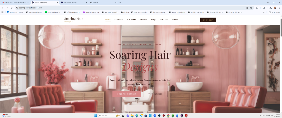The width and height of the screenshot is (282, 118).
Task: Open Microsoft Edge from the taskbar
Action: pos(137,116)
